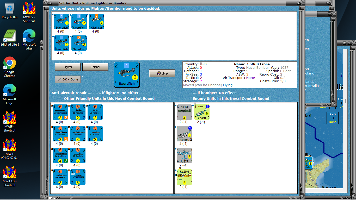Select the Gladiator air unit

[96, 21]
